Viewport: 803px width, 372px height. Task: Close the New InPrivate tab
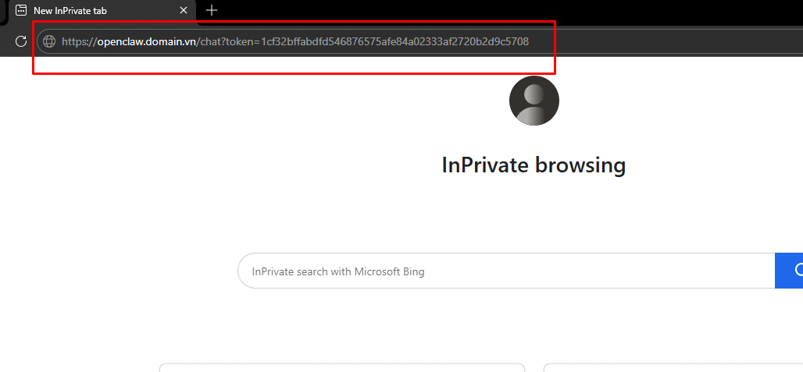[184, 11]
